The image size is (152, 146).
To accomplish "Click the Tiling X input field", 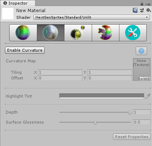I will pyautogui.click(x=60, y=72).
